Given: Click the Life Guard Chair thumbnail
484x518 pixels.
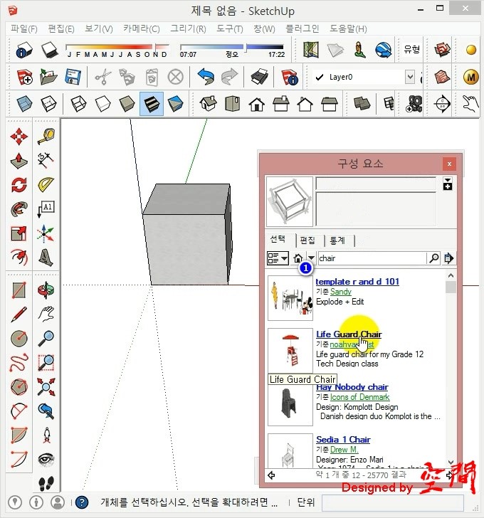Looking at the screenshot, I should tap(290, 351).
